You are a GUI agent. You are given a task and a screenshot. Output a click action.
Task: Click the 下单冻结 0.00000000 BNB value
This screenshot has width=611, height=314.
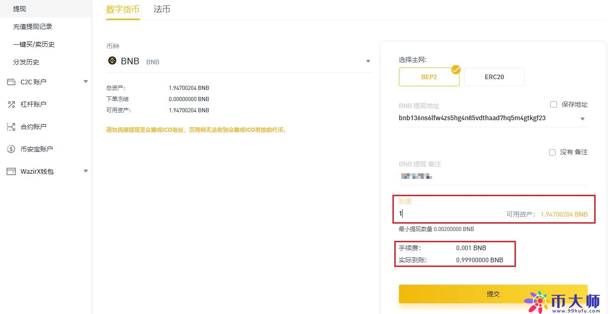tap(189, 99)
